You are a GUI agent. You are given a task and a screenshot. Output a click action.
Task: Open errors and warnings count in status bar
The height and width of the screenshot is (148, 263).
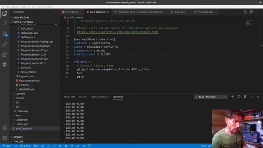point(25,146)
